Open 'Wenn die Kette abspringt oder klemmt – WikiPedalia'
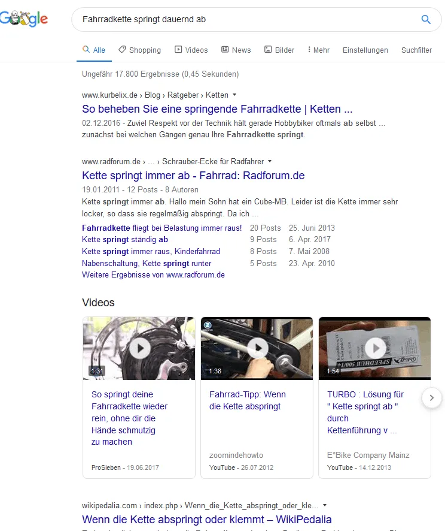The image size is (445, 531). 207,520
